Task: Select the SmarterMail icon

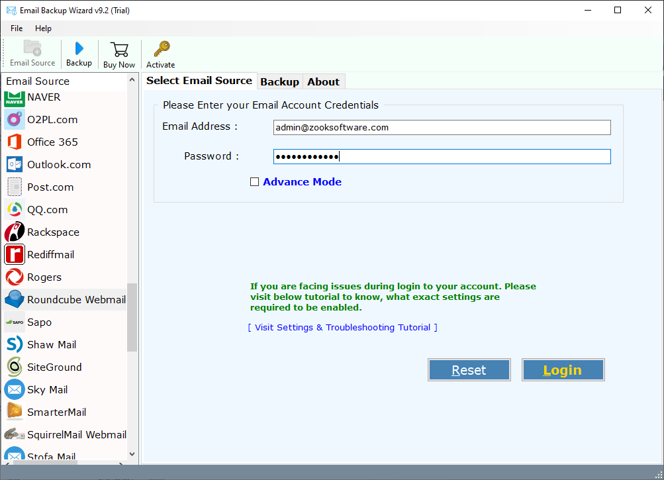Action: click(x=15, y=411)
